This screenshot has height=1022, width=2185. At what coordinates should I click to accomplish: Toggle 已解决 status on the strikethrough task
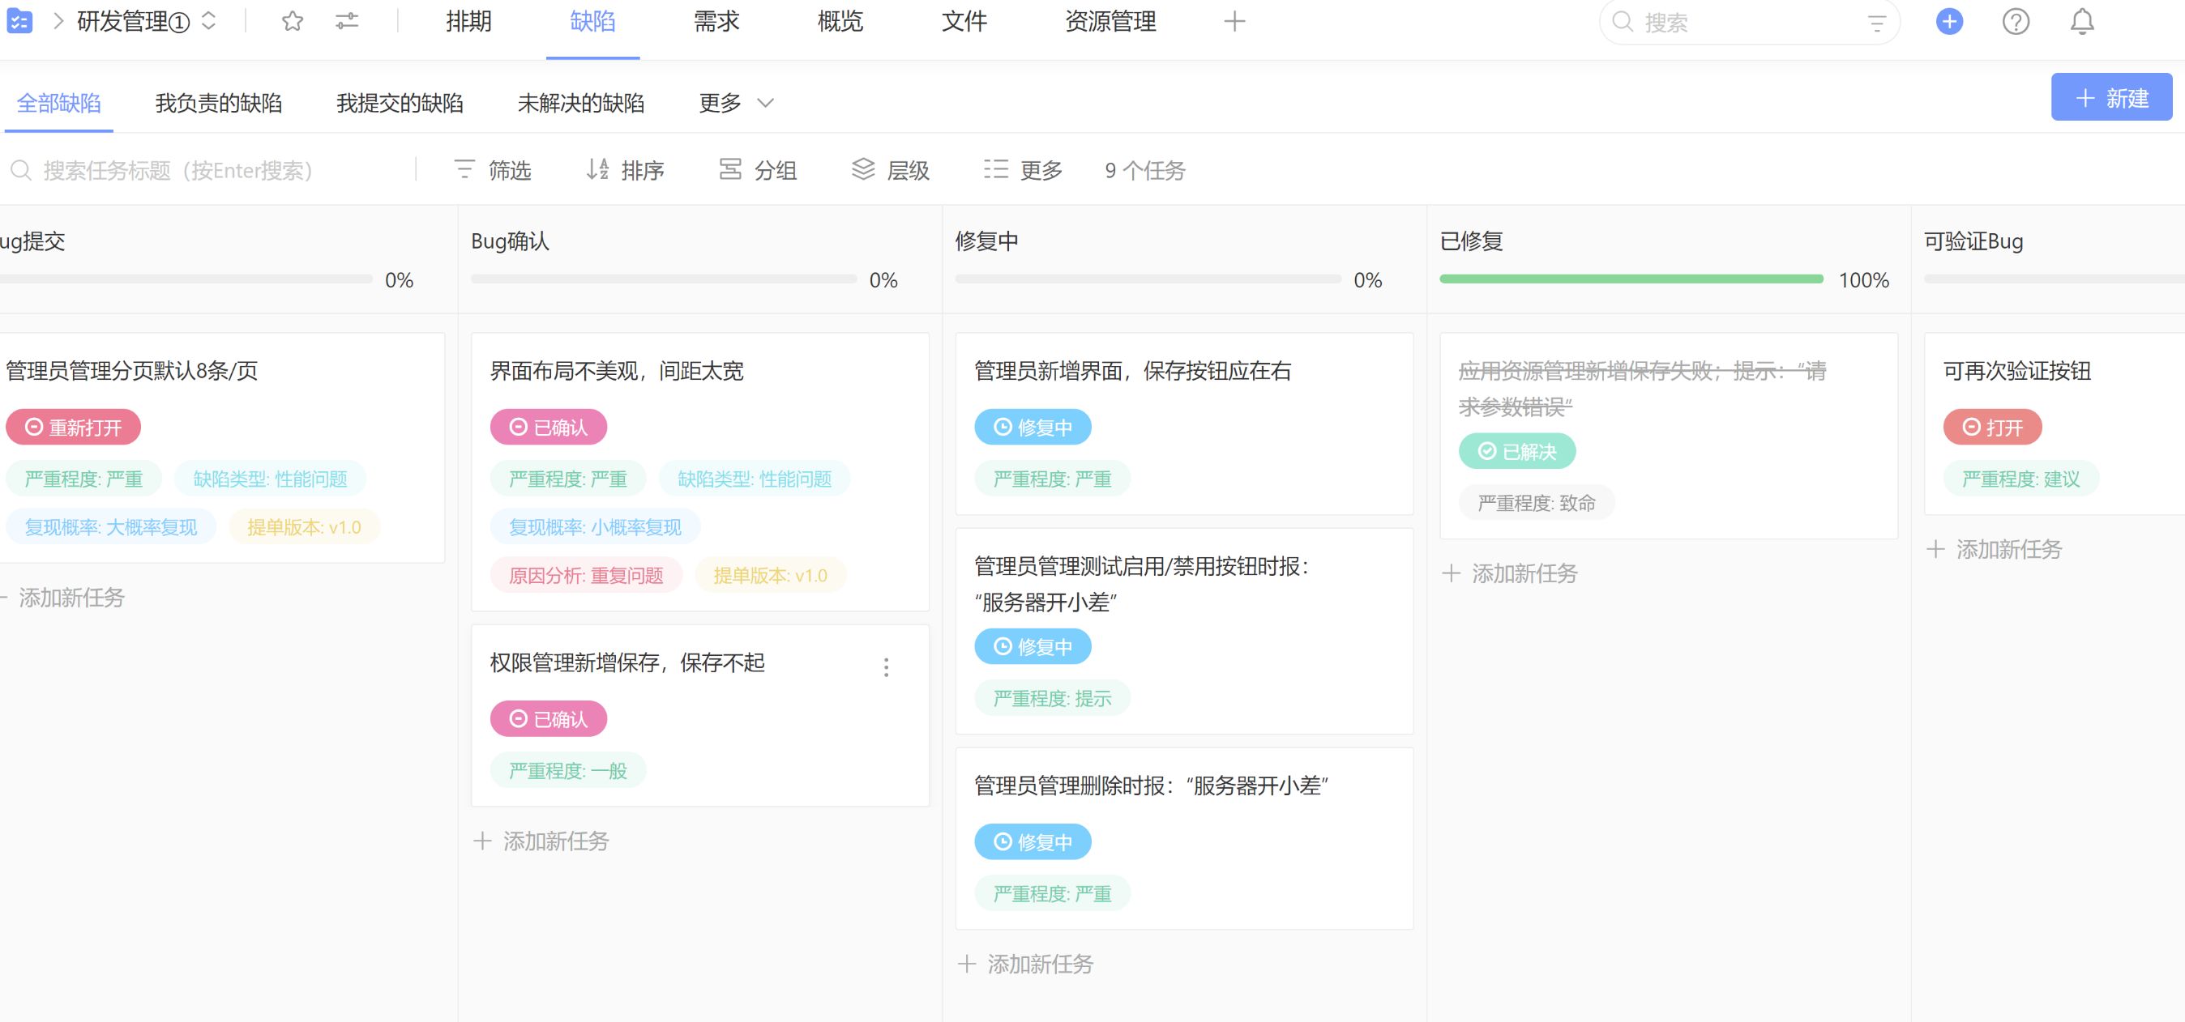(1516, 452)
